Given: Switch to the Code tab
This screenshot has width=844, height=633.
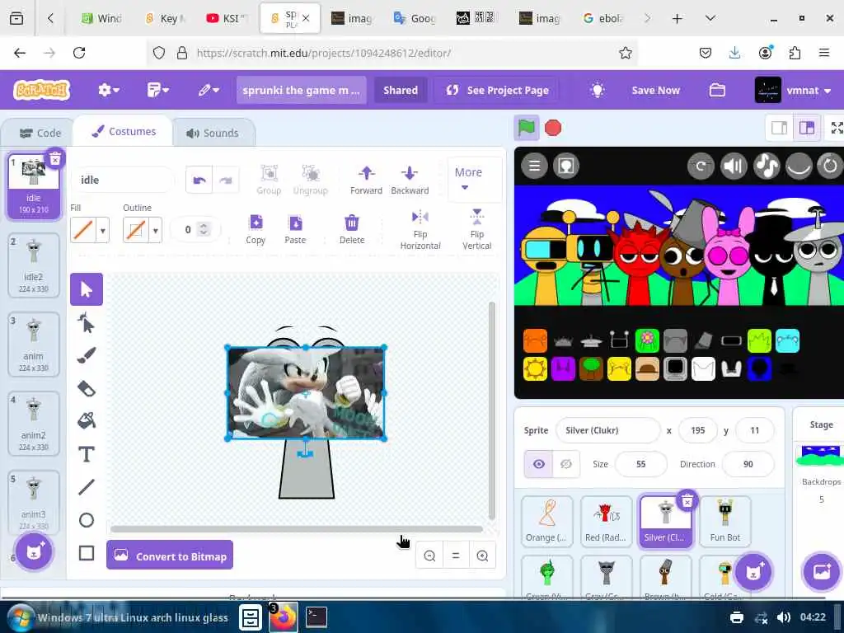Looking at the screenshot, I should (40, 133).
